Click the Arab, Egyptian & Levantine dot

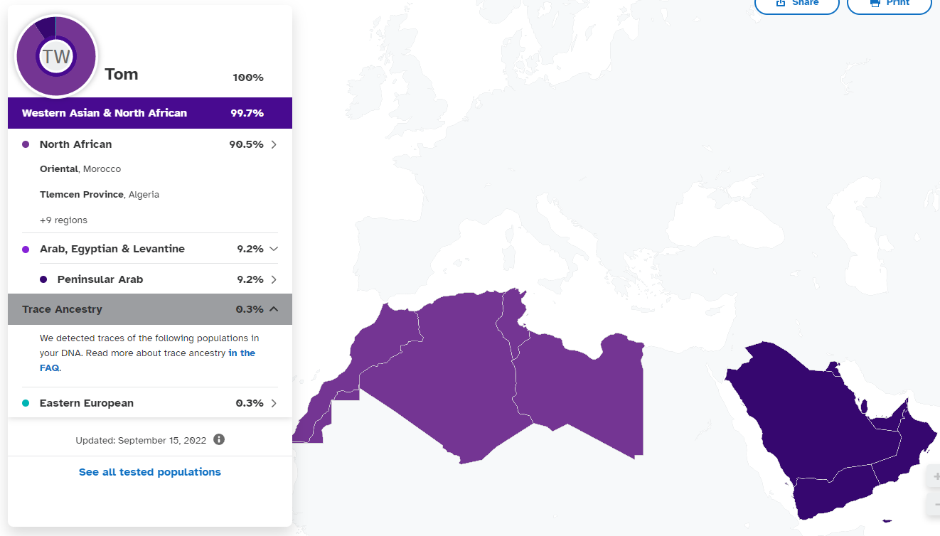click(x=26, y=249)
